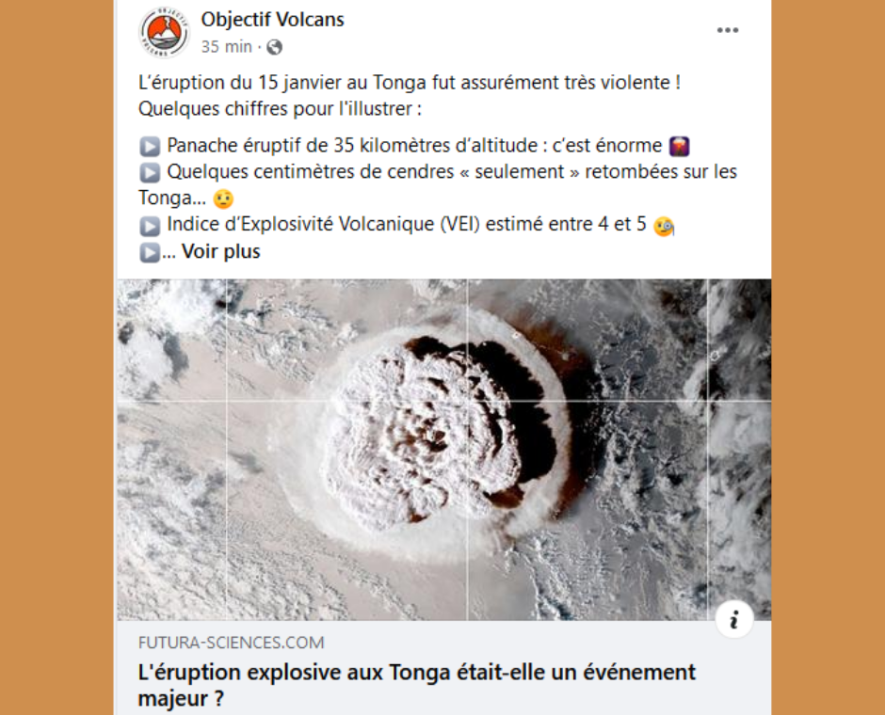
Task: Open the three-dot post options menu
Action: pyautogui.click(x=728, y=30)
